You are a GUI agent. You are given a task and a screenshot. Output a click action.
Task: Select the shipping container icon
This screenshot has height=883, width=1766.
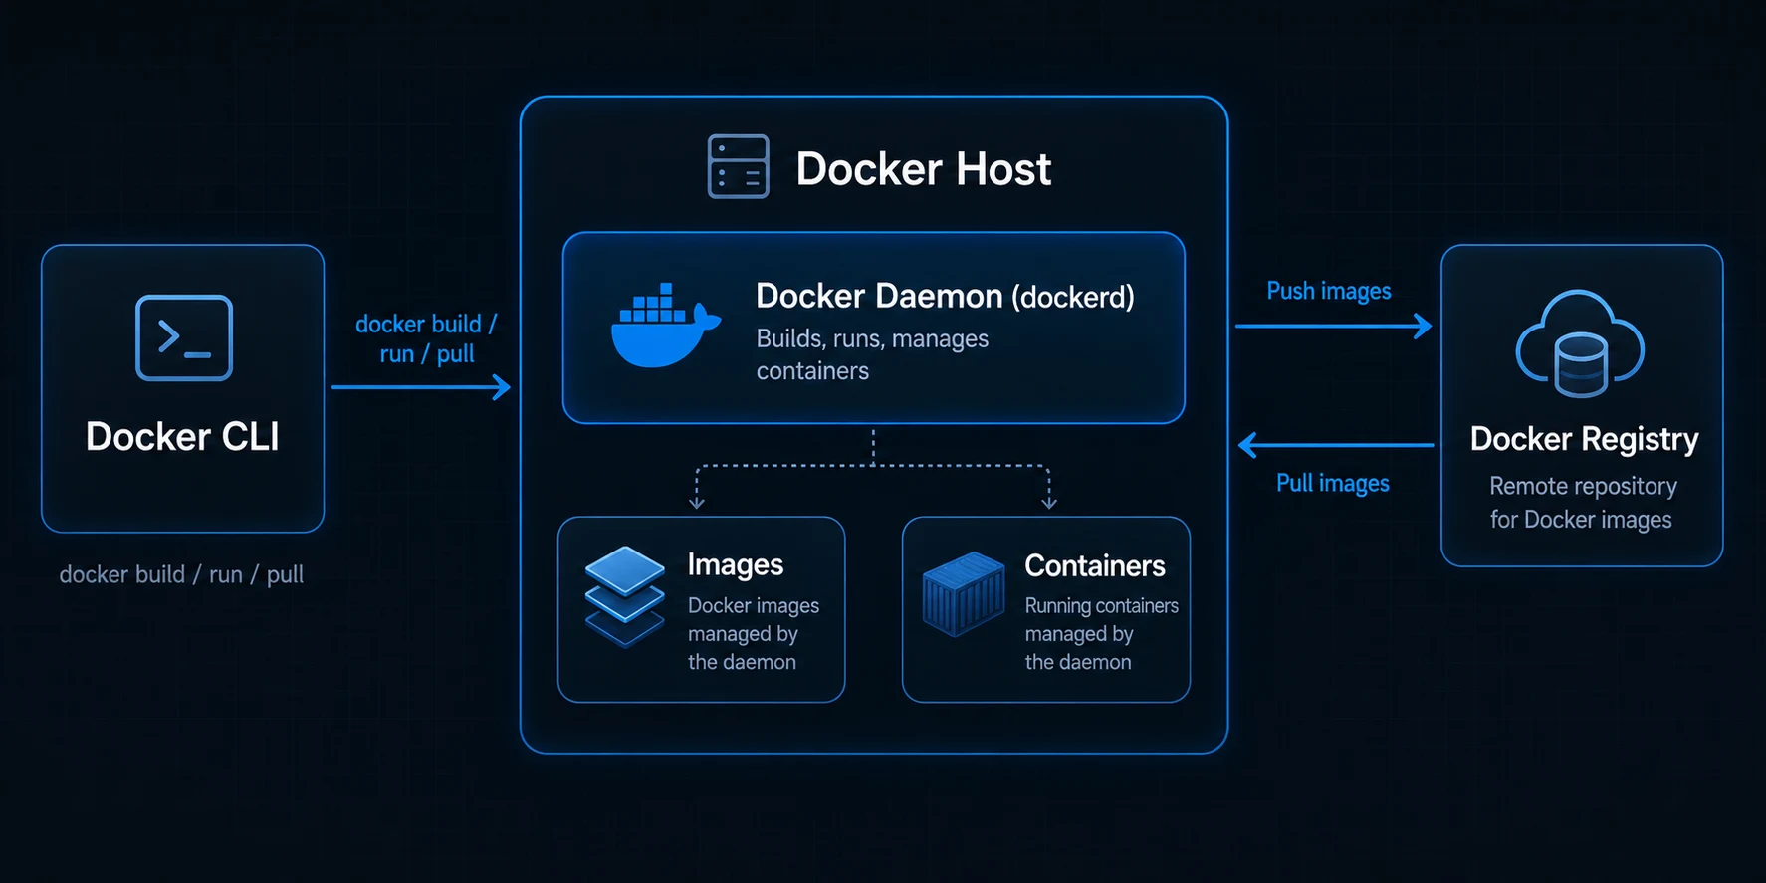click(964, 594)
